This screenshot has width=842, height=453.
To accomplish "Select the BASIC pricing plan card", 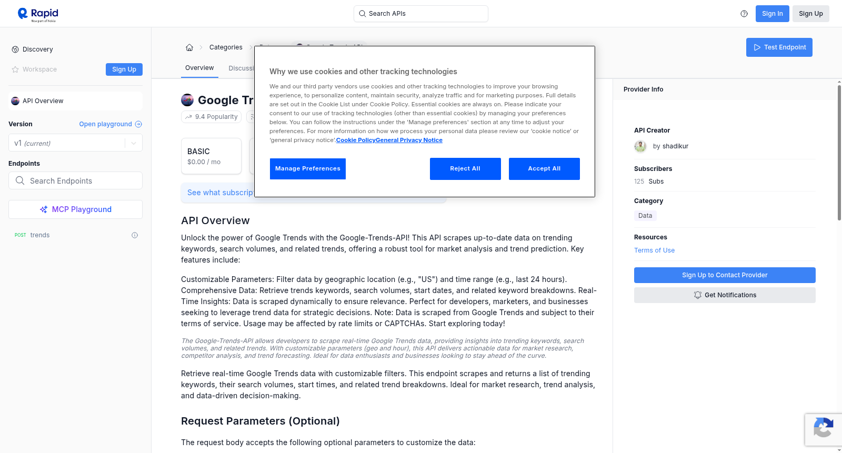I will click(211, 156).
